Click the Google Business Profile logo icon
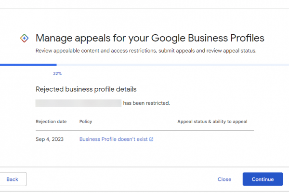 click(x=25, y=38)
